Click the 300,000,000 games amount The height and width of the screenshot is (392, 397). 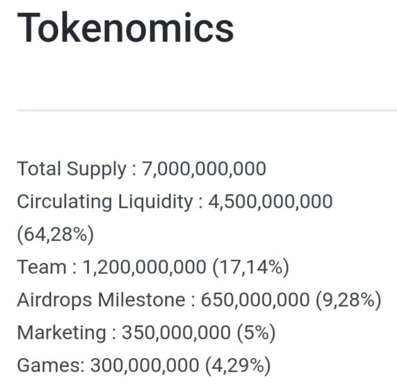(x=144, y=366)
